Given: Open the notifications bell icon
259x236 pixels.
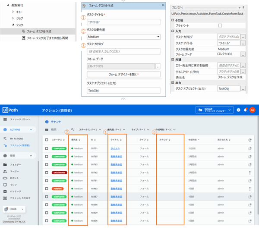Looking at the screenshot, I should (x=245, y=110).
